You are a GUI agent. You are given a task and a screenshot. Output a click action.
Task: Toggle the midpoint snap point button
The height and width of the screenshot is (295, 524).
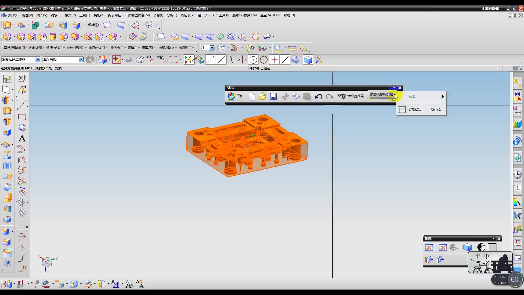click(221, 60)
